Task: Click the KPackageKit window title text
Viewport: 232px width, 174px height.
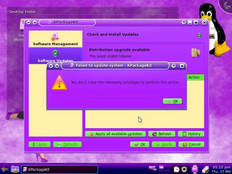Action: pyautogui.click(x=66, y=22)
